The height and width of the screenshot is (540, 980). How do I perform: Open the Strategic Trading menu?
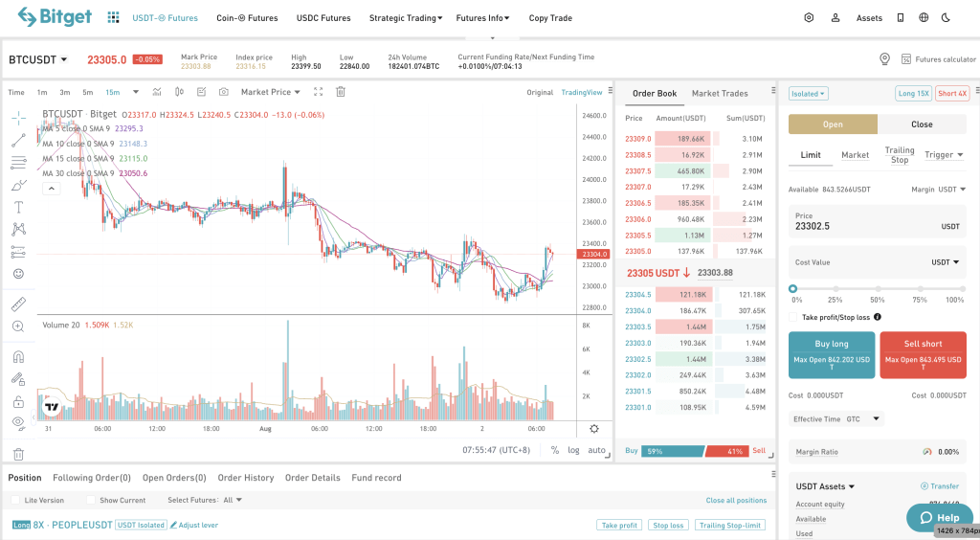tap(406, 18)
